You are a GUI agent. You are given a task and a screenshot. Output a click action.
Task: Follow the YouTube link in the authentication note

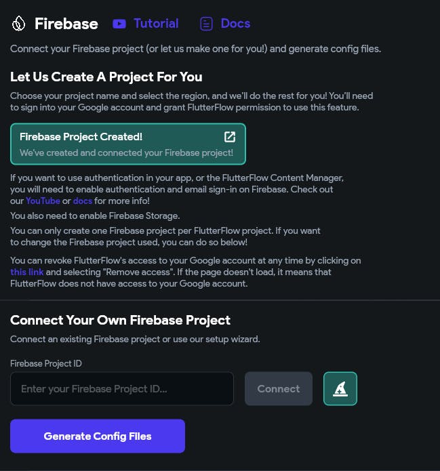[43, 201]
